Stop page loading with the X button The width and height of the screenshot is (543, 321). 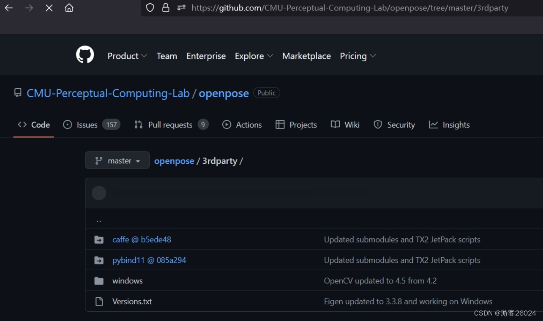tap(49, 8)
